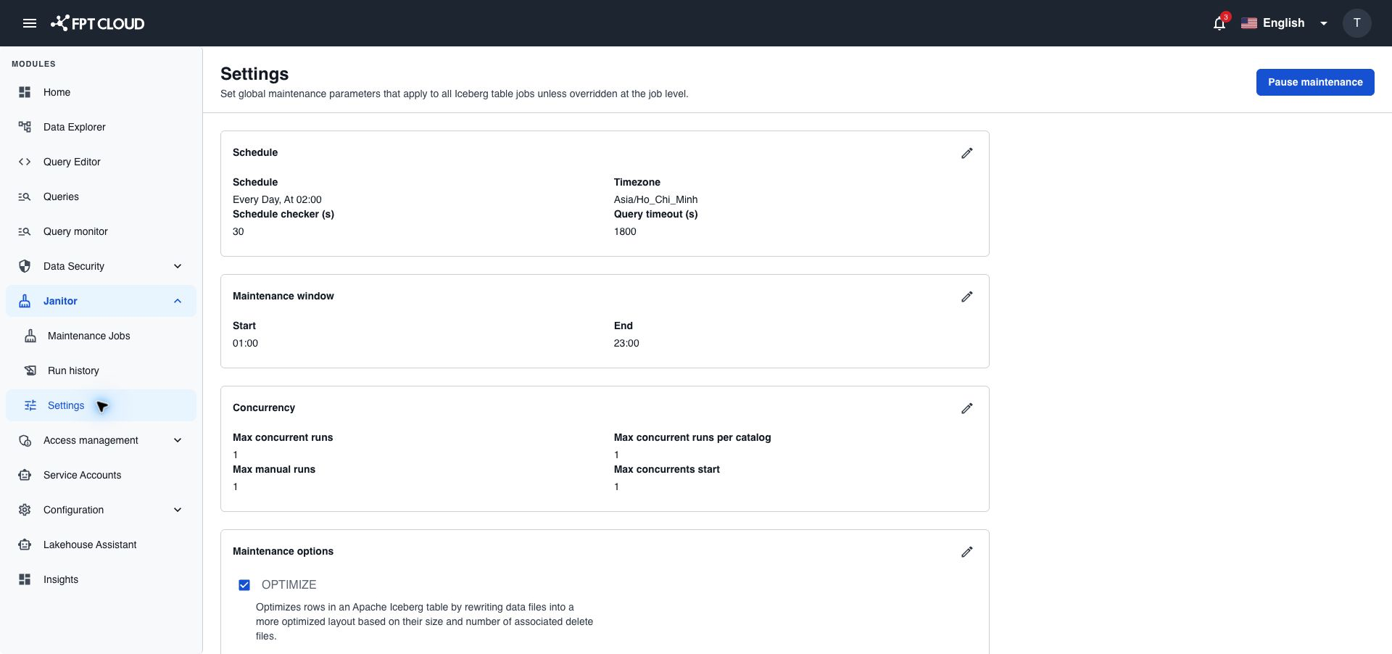Click the Query Editor code icon
Viewport: 1392px width, 654px height.
click(x=25, y=162)
